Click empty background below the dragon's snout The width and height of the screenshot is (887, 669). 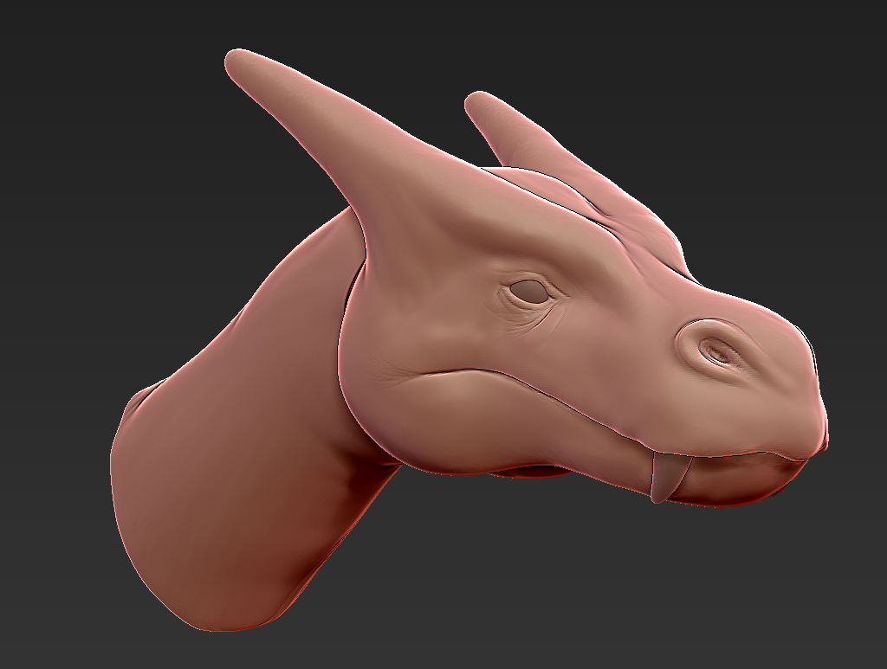(x=736, y=589)
